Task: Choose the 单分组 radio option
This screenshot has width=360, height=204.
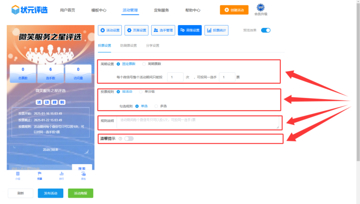Action: click(141, 91)
